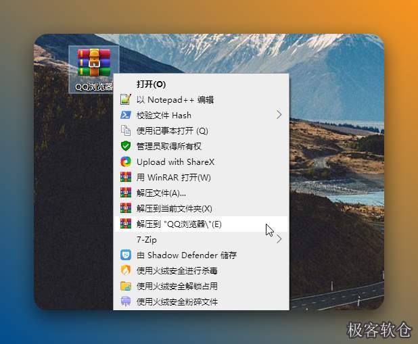Click the purple shredder icon beside 粉碎文件
The height and width of the screenshot is (344, 418).
click(126, 301)
